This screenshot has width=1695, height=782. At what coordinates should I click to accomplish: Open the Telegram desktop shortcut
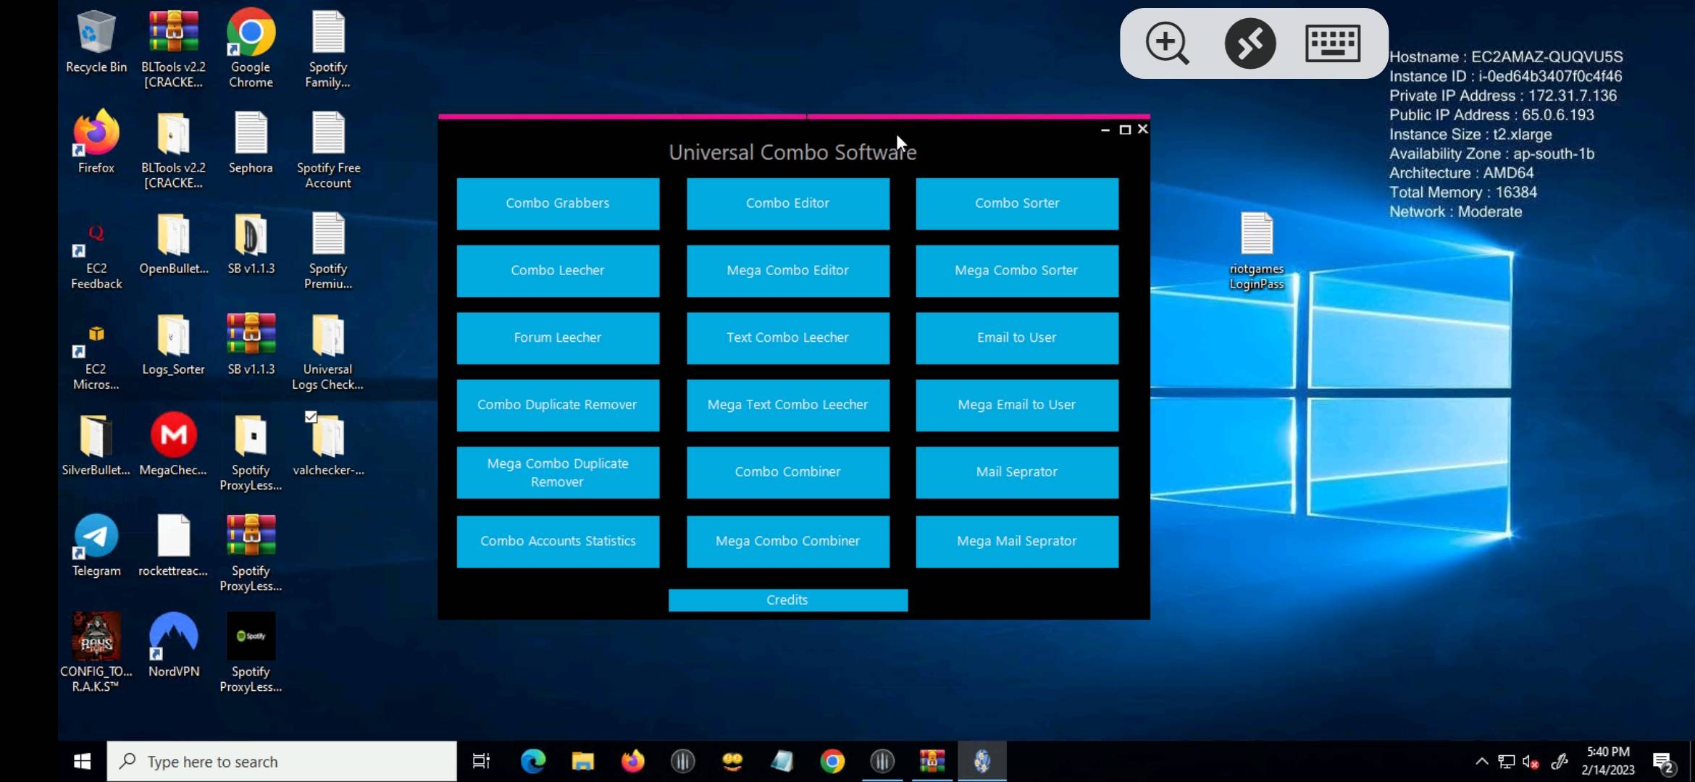pyautogui.click(x=96, y=537)
